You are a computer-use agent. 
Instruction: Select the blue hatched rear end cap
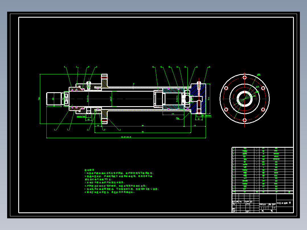point(198,99)
